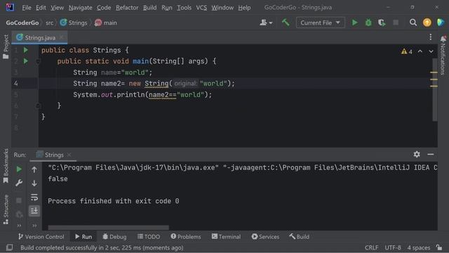The height and width of the screenshot is (253, 449).
Task: Open the Notifications tool window
Action: click(443, 56)
